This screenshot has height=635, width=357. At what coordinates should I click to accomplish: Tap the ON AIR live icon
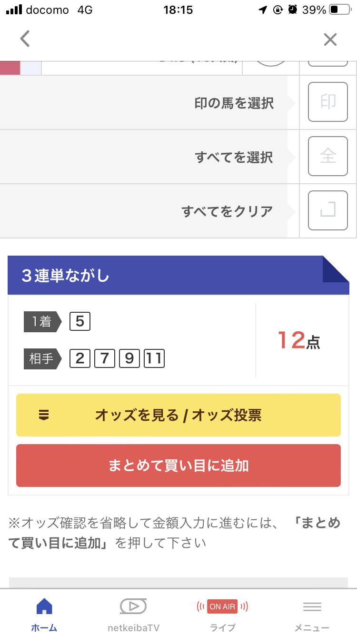click(x=222, y=607)
